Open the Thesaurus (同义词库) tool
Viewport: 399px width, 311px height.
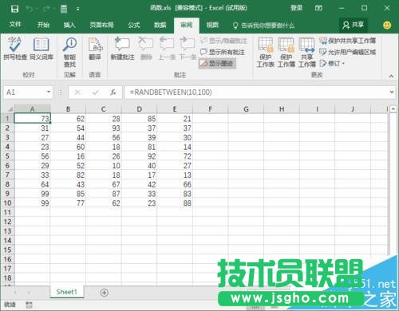click(41, 49)
